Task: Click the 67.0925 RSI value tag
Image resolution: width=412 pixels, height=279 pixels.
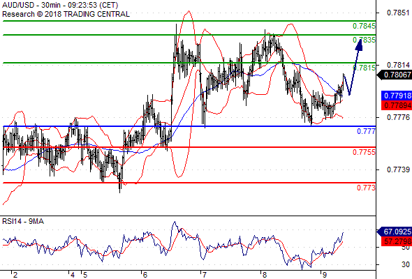Action: pyautogui.click(x=394, y=232)
